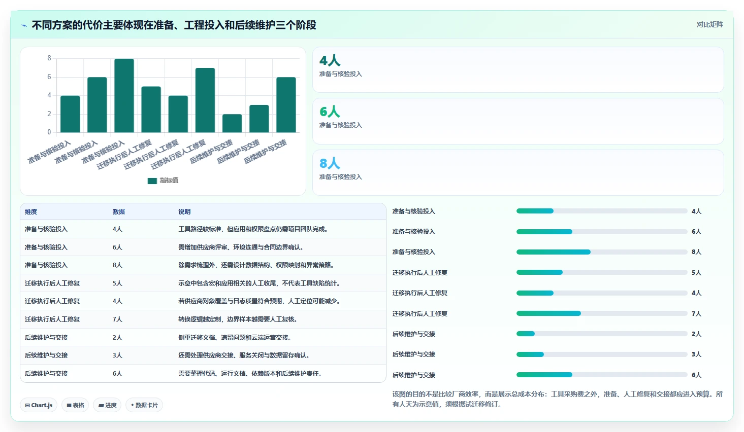This screenshot has height=432, width=744.
Task: Click the 7人 cell in the table
Action: point(117,319)
